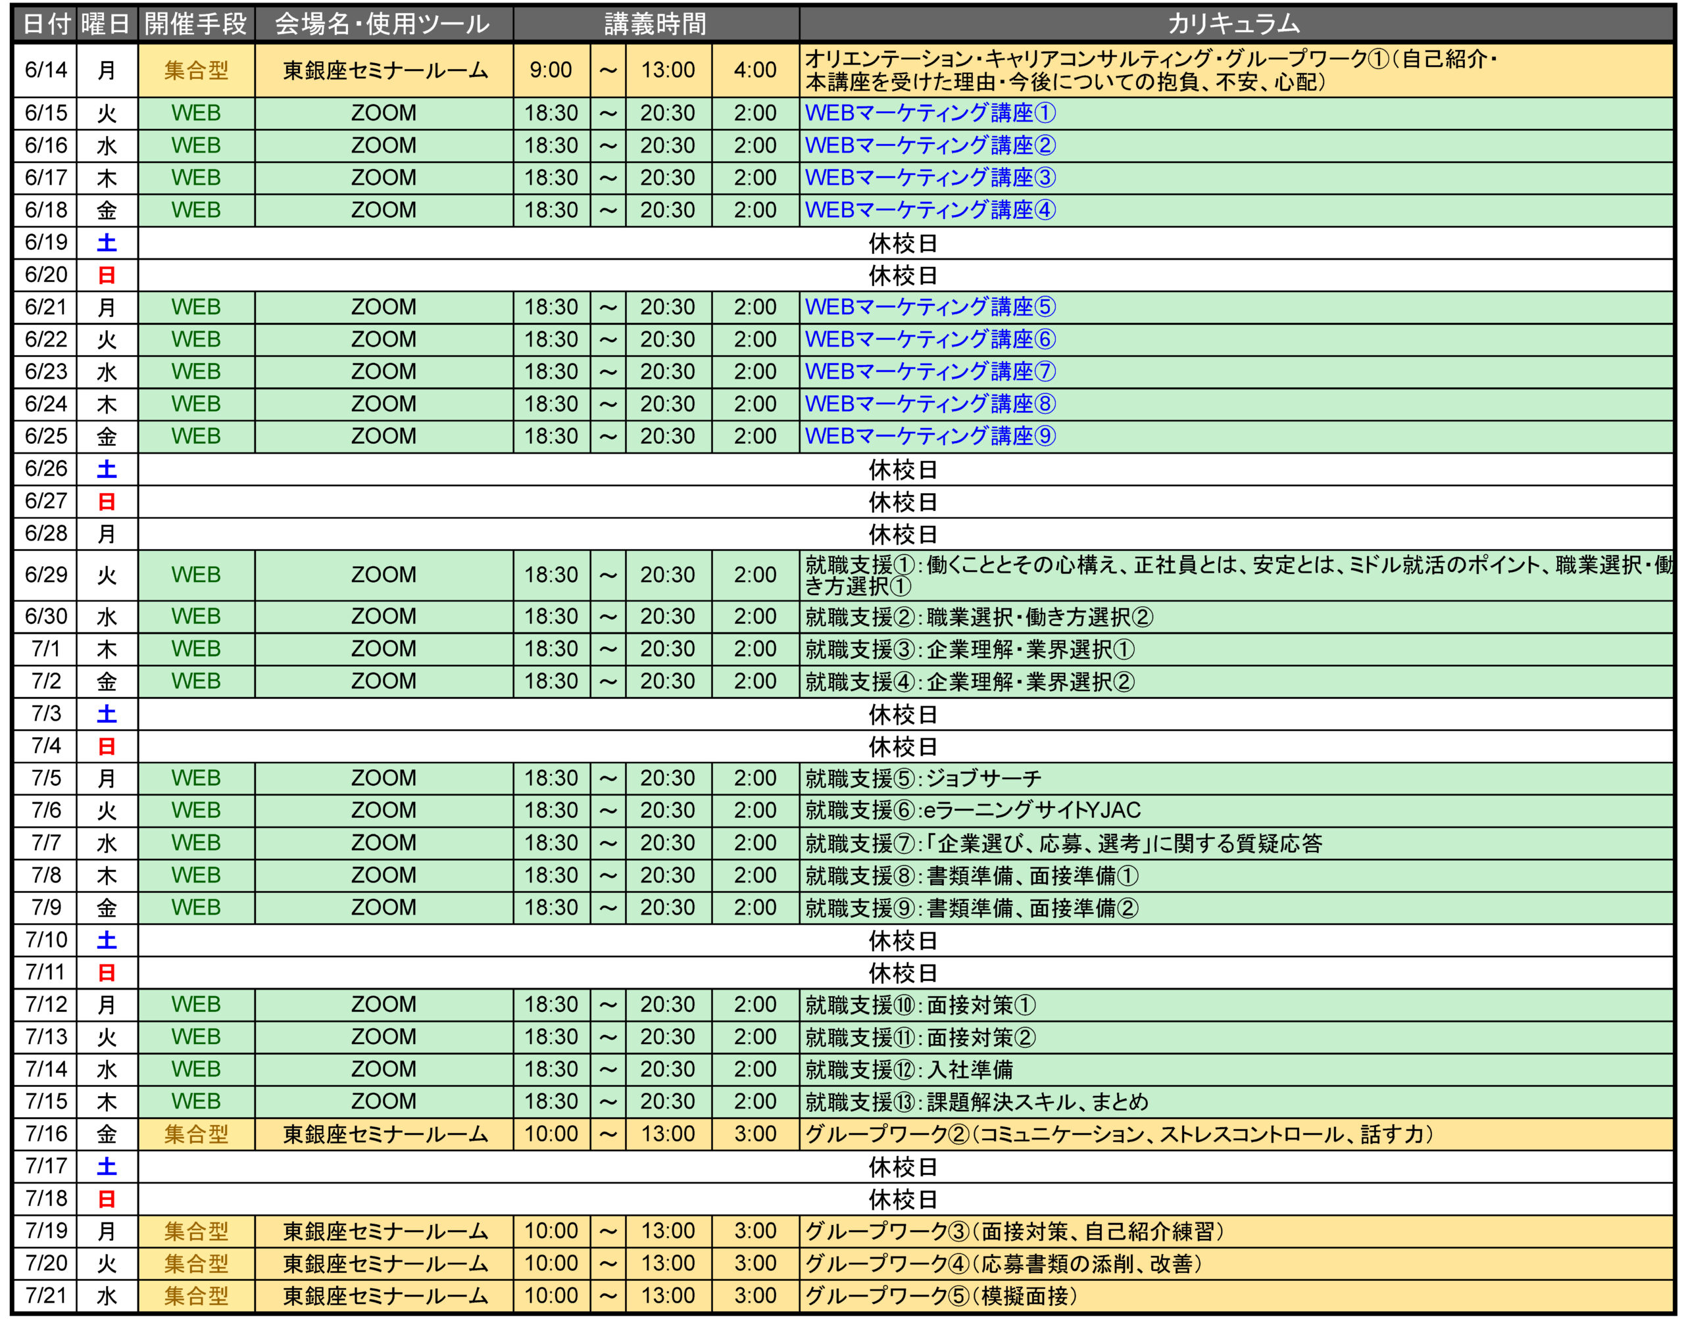This screenshot has width=1684, height=1319.
Task: Click the blue 土 in the 7/17 row
Action: pos(107,1167)
